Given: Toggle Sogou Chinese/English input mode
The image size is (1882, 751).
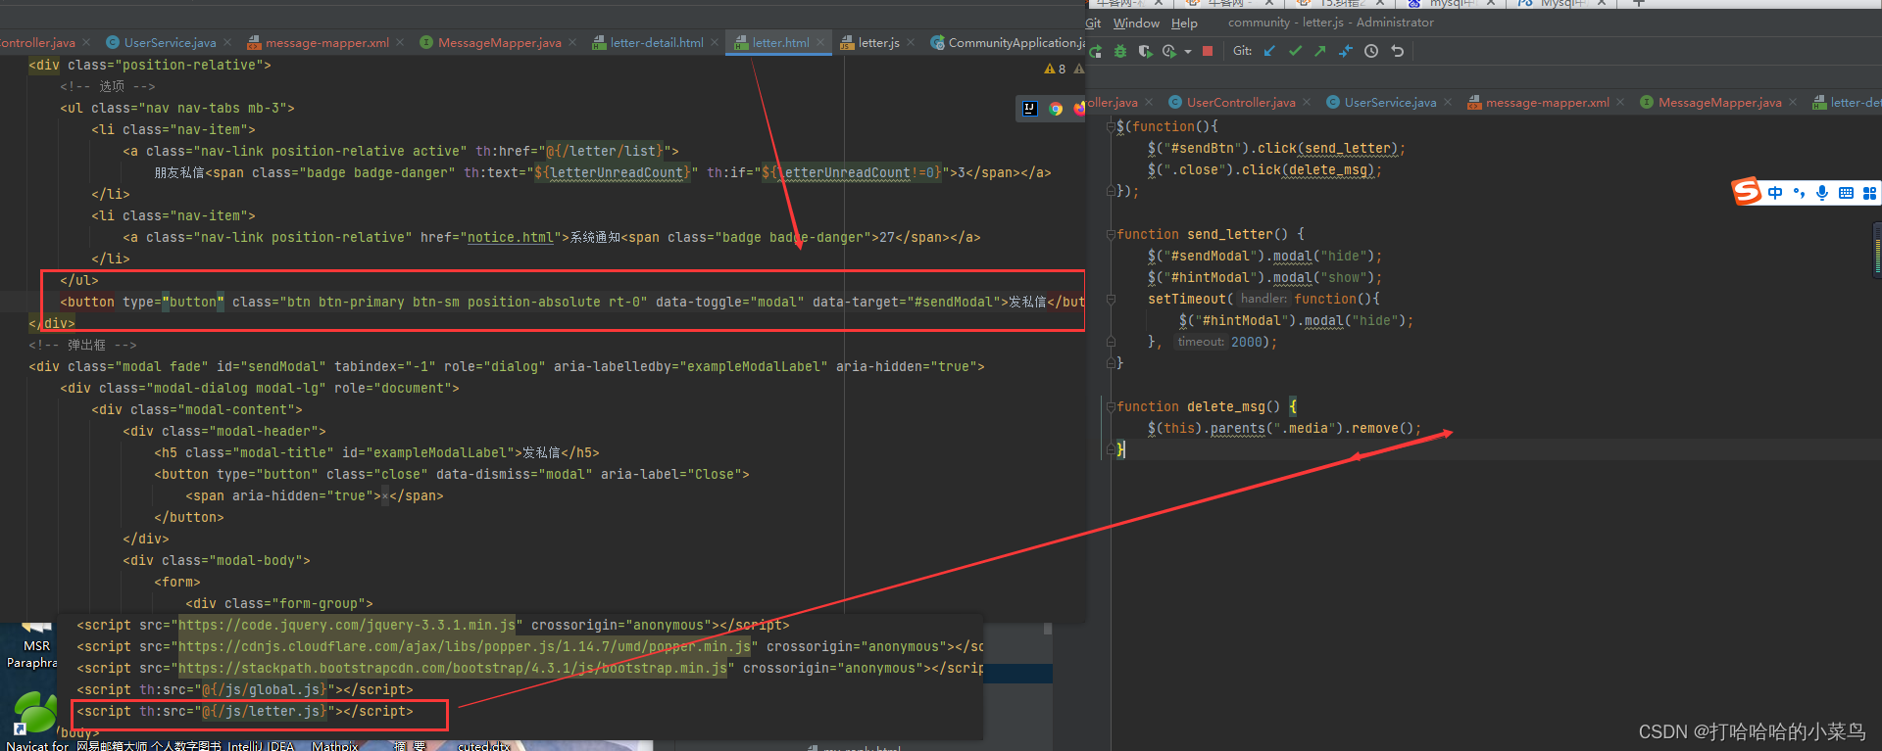Looking at the screenshot, I should pos(1775,193).
